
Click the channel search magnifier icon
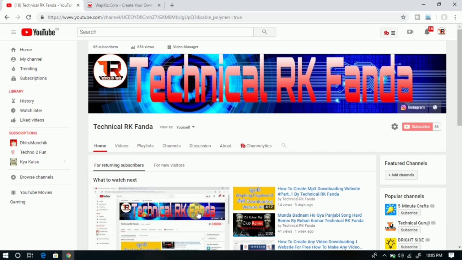[284, 146]
